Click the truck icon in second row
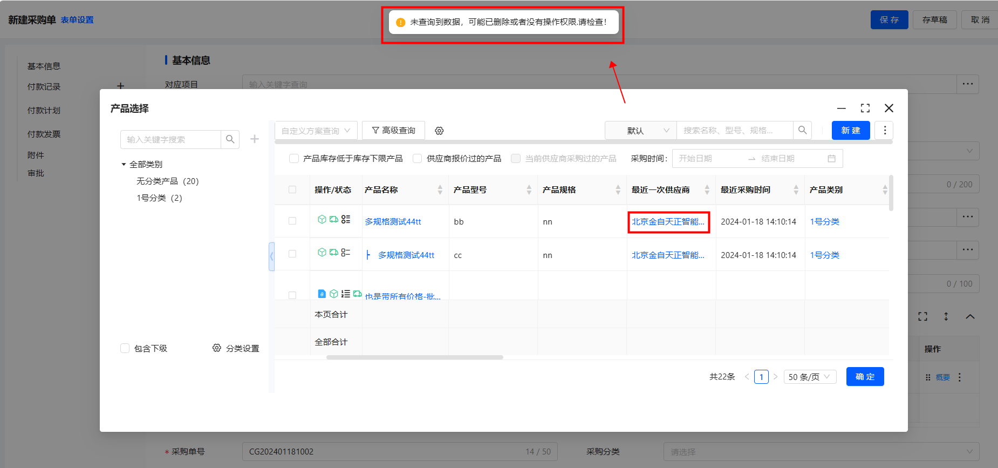 [334, 252]
